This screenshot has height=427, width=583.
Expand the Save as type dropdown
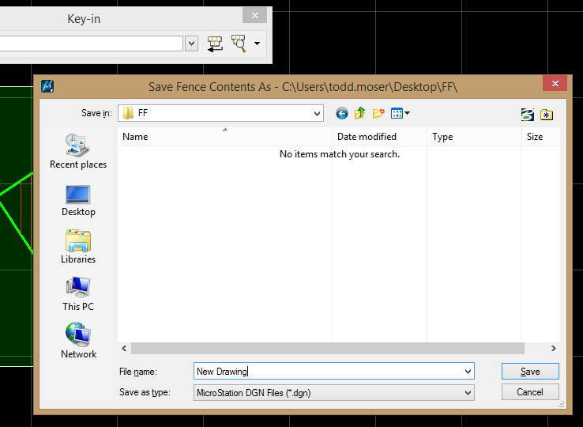coord(468,392)
